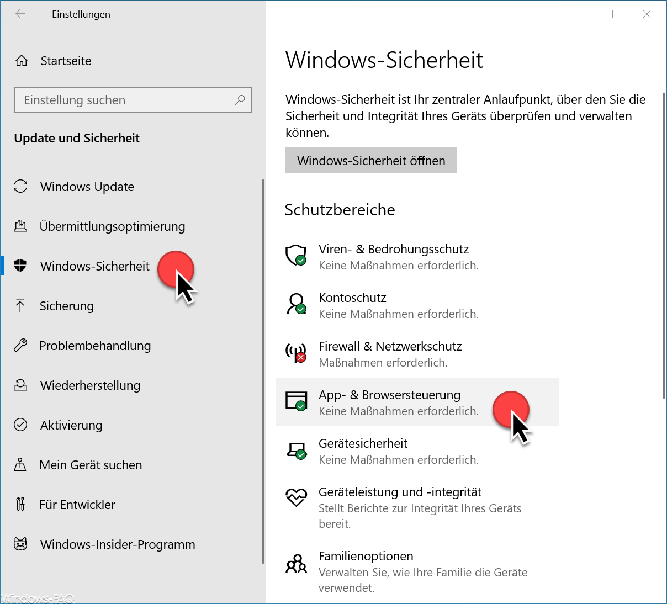Click the Sicherung upload arrow icon
667x604 pixels.
[20, 305]
